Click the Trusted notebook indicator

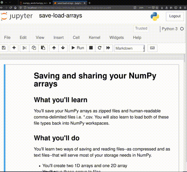point(141,28)
